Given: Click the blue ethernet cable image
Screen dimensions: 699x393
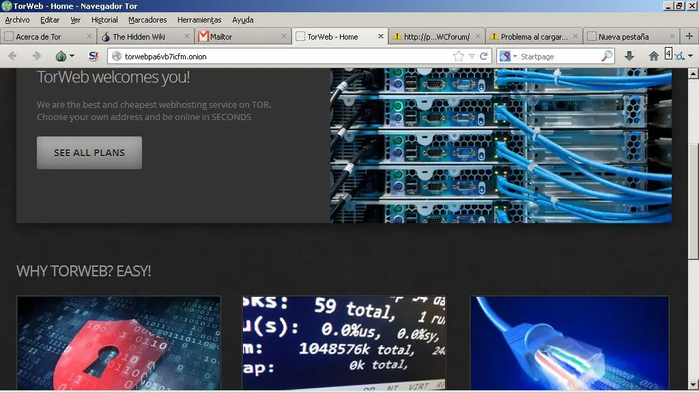Looking at the screenshot, I should tap(570, 343).
